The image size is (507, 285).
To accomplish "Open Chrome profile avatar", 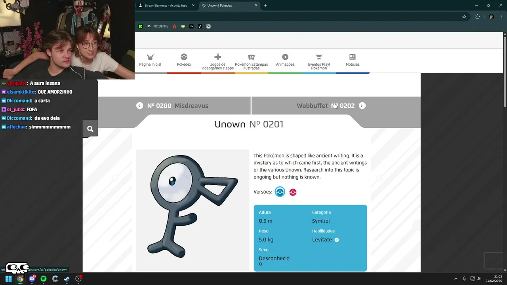I will (x=492, y=17).
